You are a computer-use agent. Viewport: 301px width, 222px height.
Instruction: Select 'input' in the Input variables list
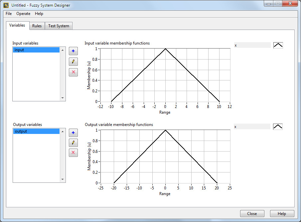(36, 50)
